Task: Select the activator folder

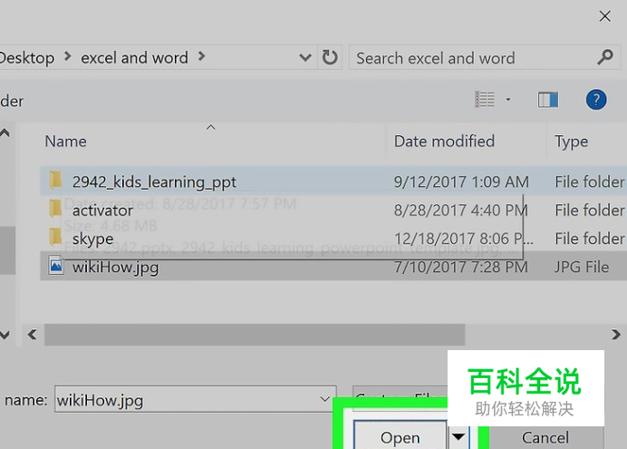Action: point(102,210)
